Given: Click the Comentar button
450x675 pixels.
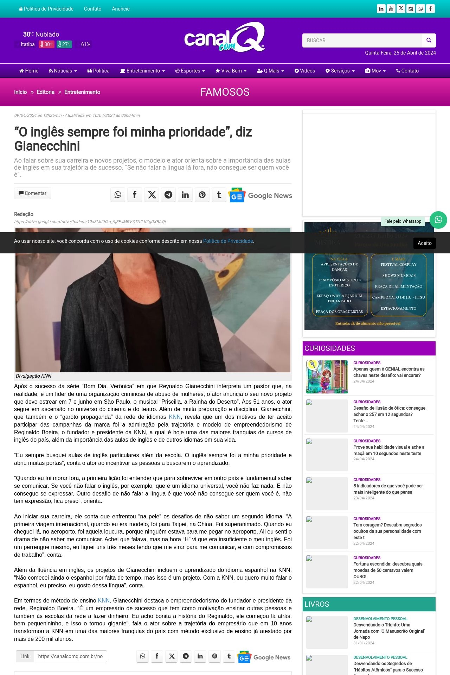Looking at the screenshot, I should pyautogui.click(x=32, y=193).
